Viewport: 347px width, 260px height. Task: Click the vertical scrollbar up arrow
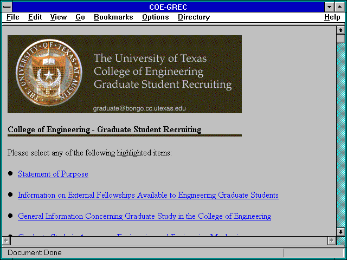pyautogui.click(x=340, y=30)
